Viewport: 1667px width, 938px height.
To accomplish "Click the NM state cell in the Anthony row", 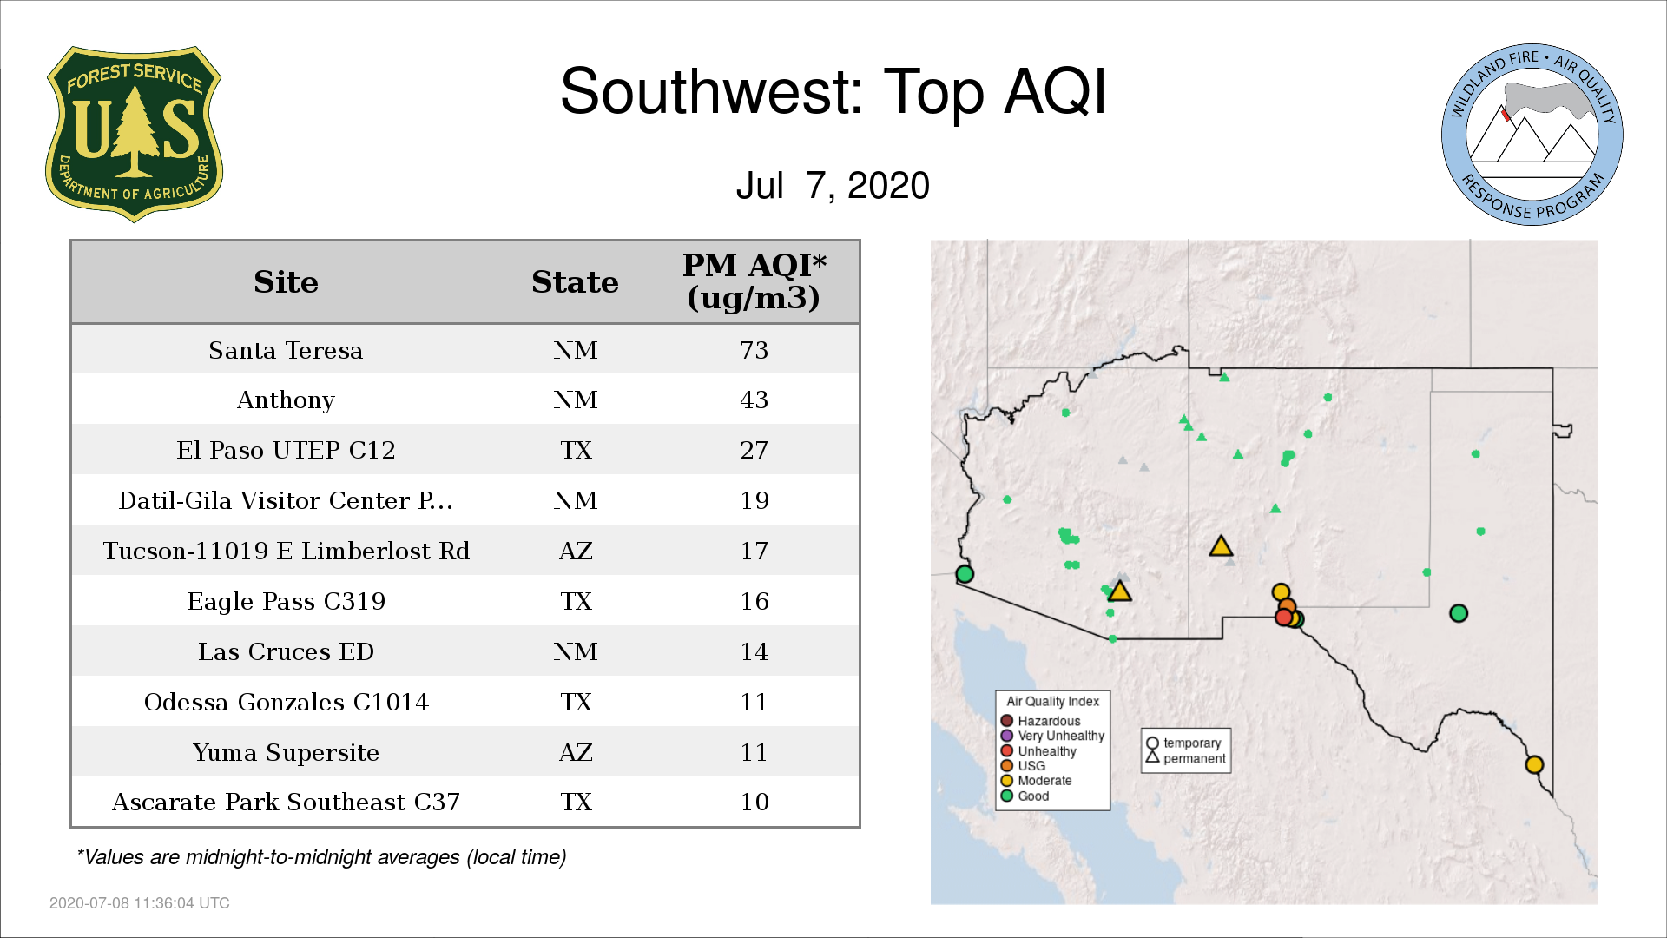I will point(575,400).
